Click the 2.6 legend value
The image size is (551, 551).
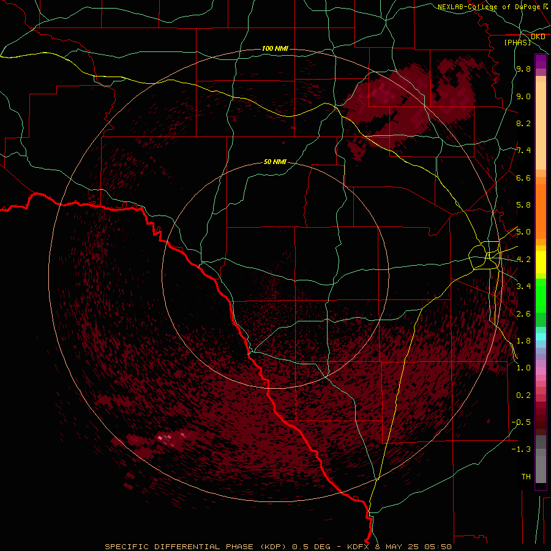click(x=523, y=314)
